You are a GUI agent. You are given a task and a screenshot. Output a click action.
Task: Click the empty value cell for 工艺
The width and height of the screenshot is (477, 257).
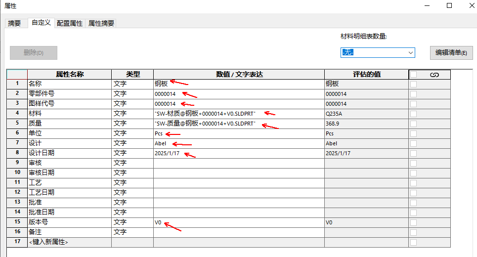point(239,183)
